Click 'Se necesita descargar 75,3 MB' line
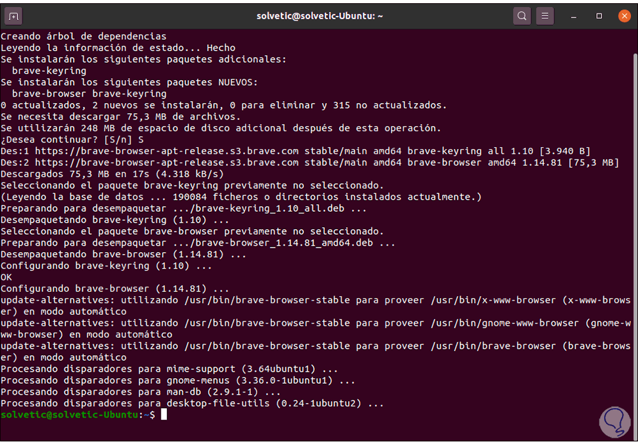The height and width of the screenshot is (444, 638). 120,116
